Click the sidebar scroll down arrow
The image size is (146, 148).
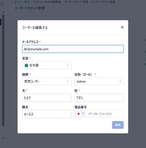[3, 138]
